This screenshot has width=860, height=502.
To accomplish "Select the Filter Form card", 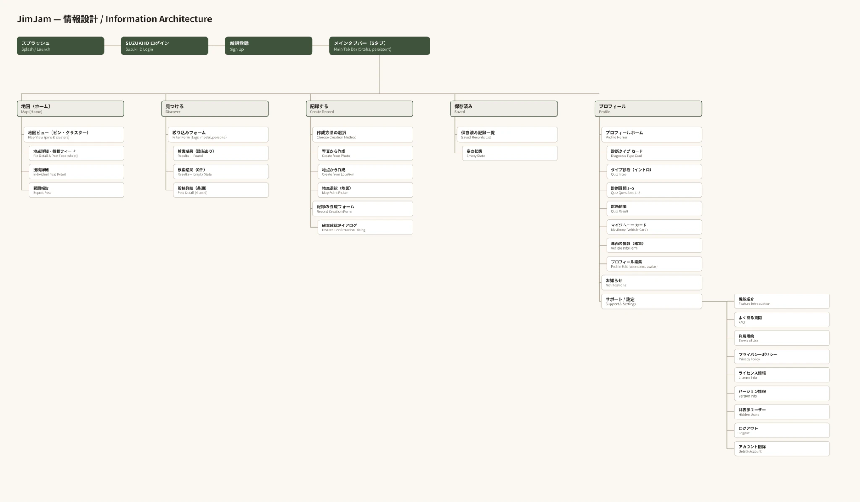I will tap(218, 135).
